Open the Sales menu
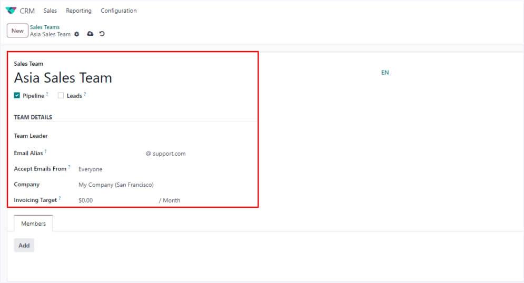The height and width of the screenshot is (283, 524). click(x=50, y=11)
